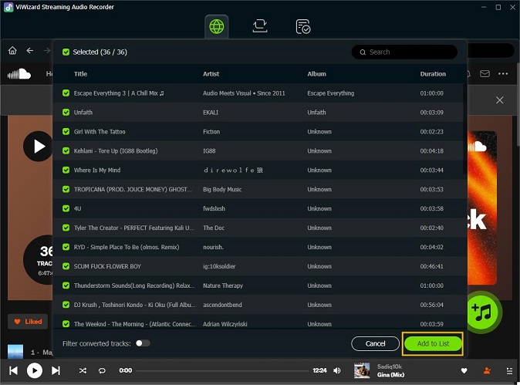Play the playlist with large play button
The image size is (520, 385).
tap(38, 147)
